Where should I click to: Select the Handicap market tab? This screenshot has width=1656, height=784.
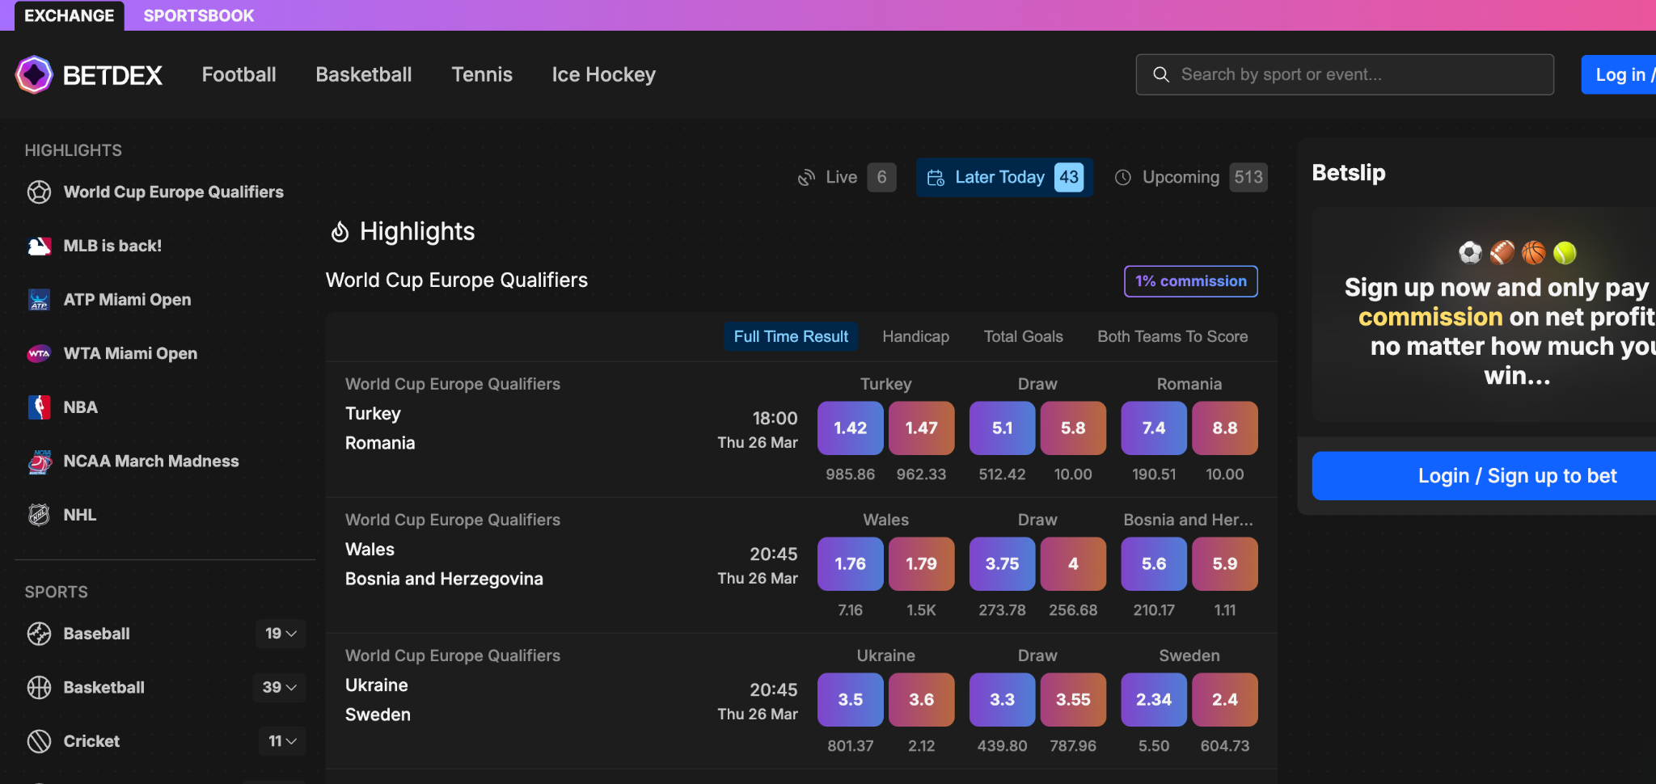pos(916,336)
